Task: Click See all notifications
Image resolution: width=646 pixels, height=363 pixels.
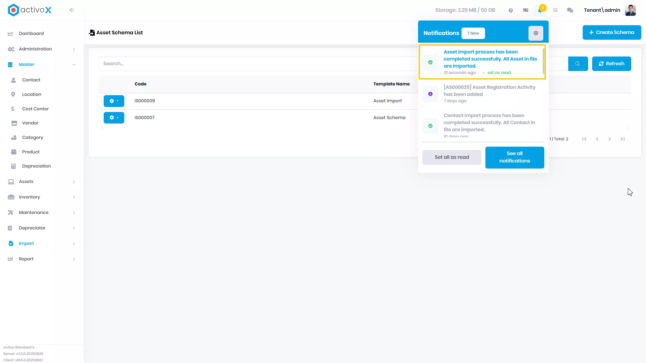Action: [x=514, y=157]
